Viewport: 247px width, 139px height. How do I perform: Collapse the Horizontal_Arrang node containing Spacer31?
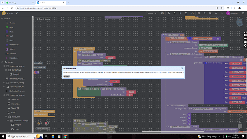pos(4,95)
